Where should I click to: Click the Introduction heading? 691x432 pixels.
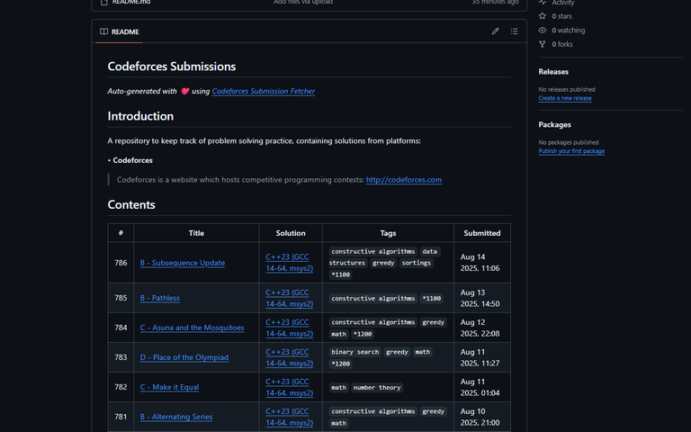[x=140, y=116]
